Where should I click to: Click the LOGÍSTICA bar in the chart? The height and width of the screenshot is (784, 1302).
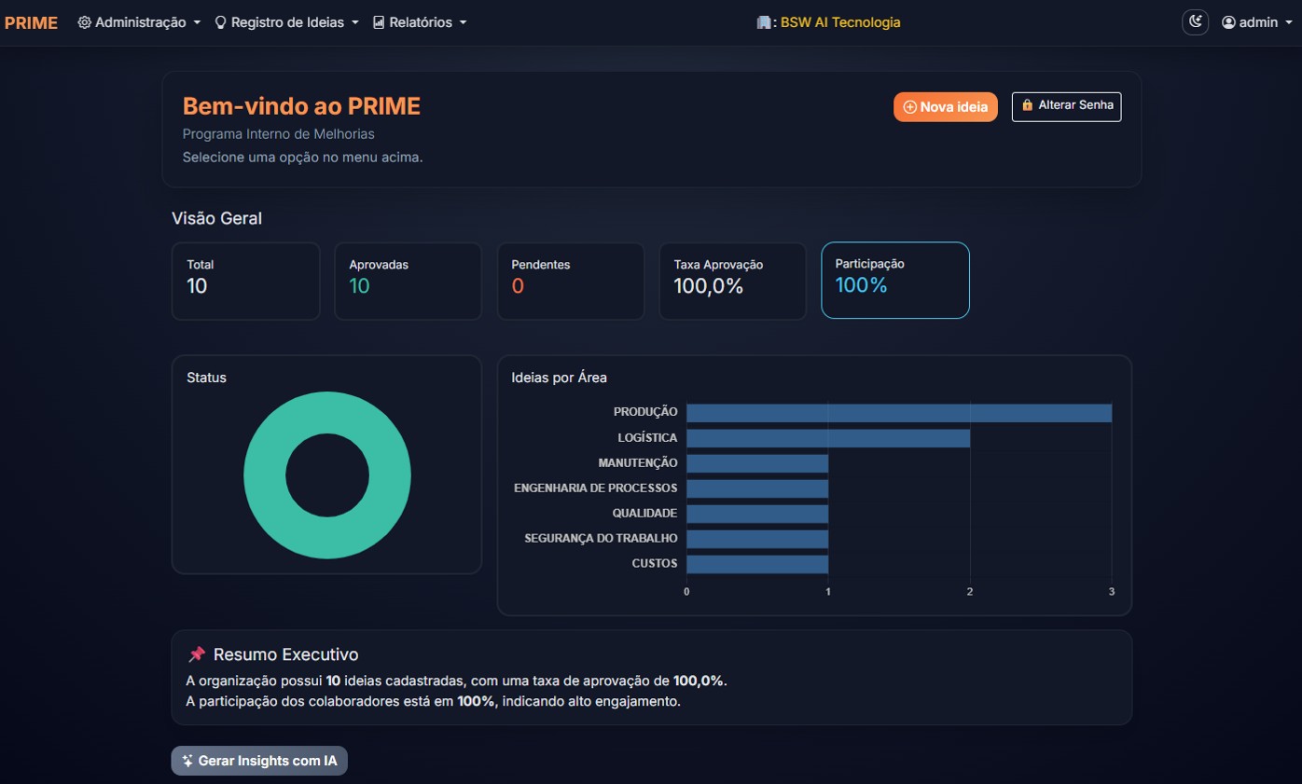[828, 438]
